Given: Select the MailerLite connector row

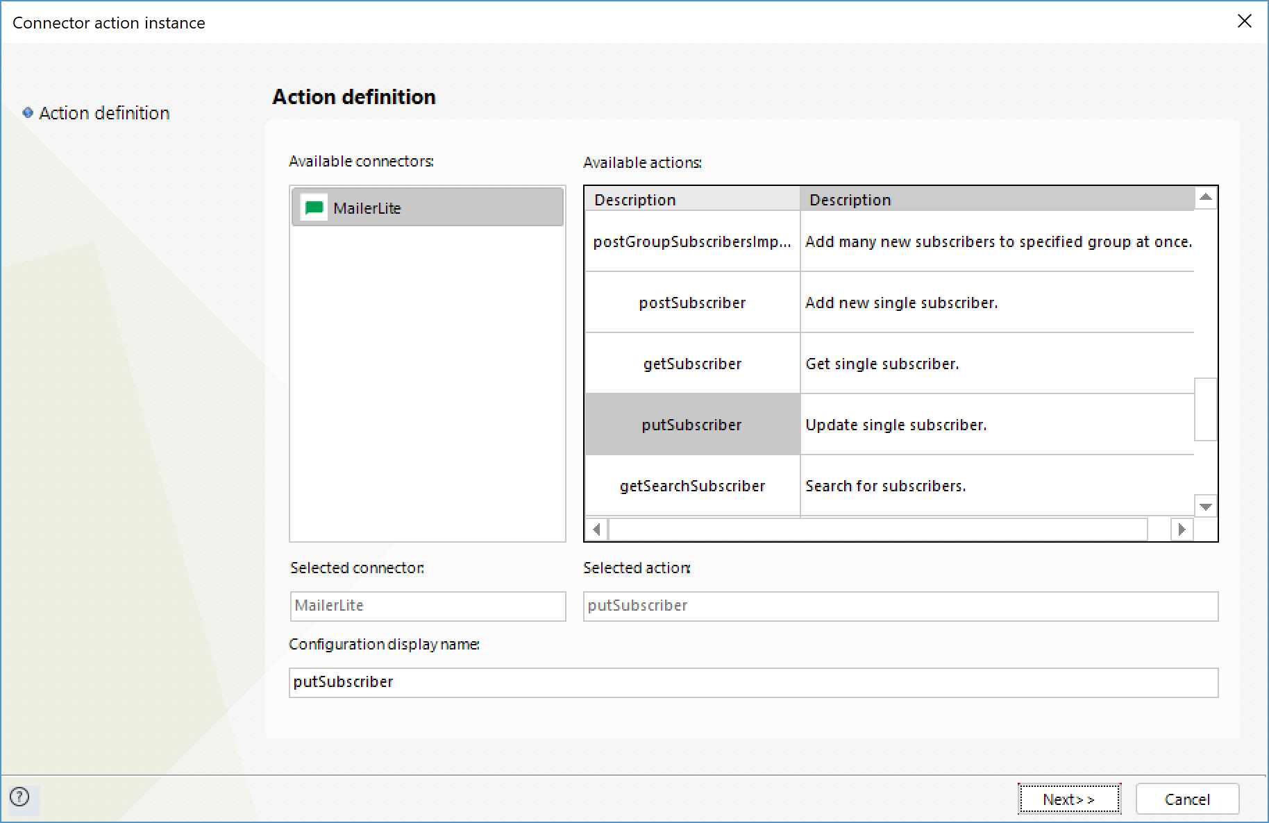Looking at the screenshot, I should click(x=428, y=207).
